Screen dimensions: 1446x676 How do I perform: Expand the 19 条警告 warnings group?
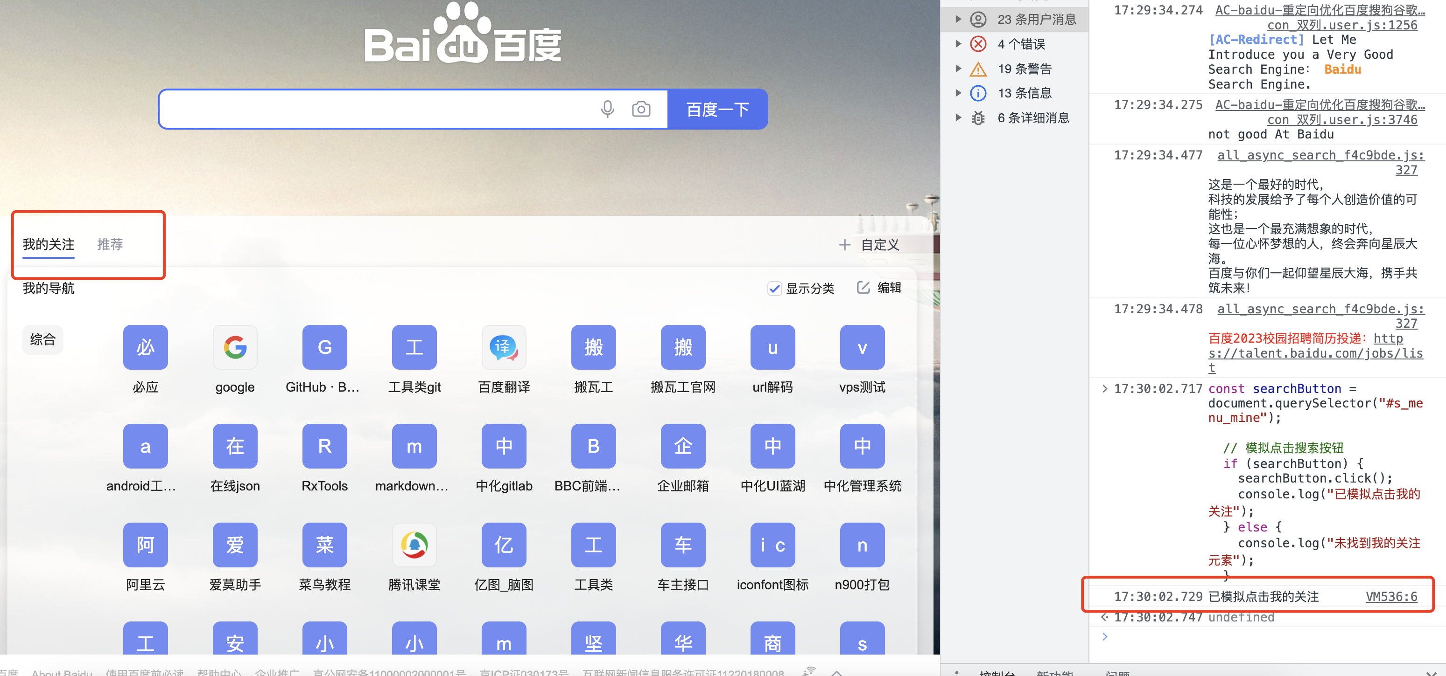click(x=959, y=69)
